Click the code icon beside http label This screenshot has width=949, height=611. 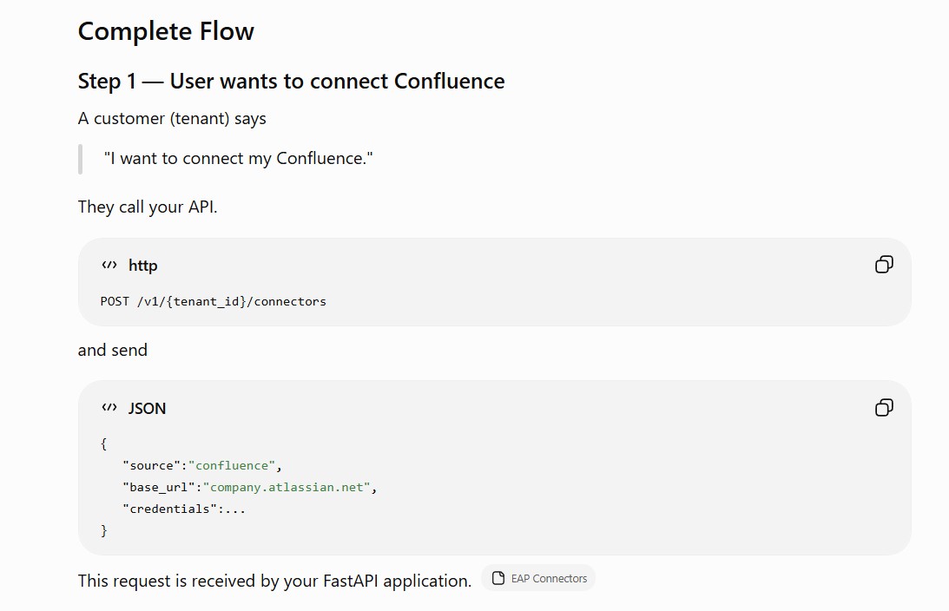109,265
